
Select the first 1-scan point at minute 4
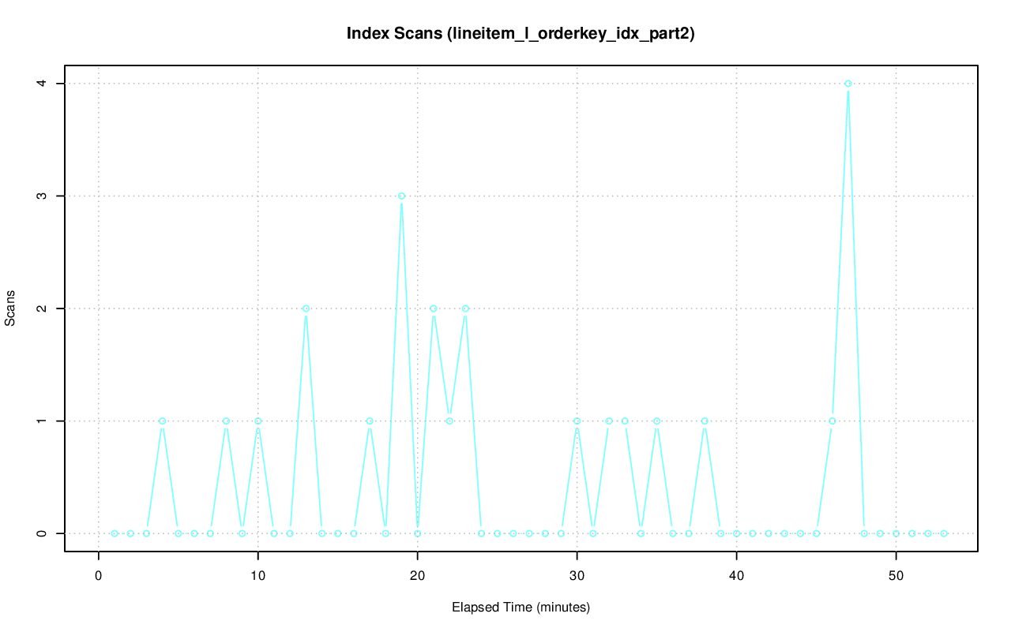coord(162,421)
